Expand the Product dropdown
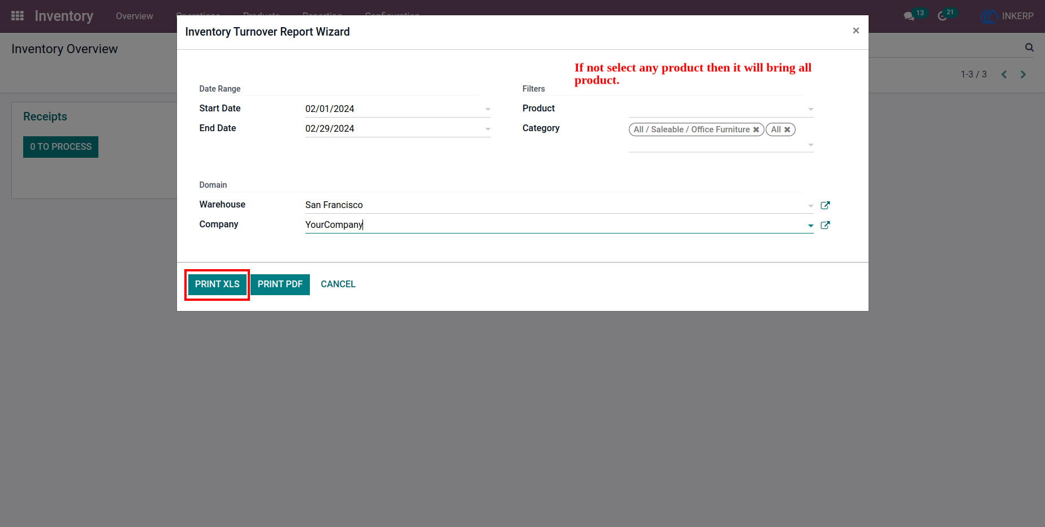 (810, 109)
